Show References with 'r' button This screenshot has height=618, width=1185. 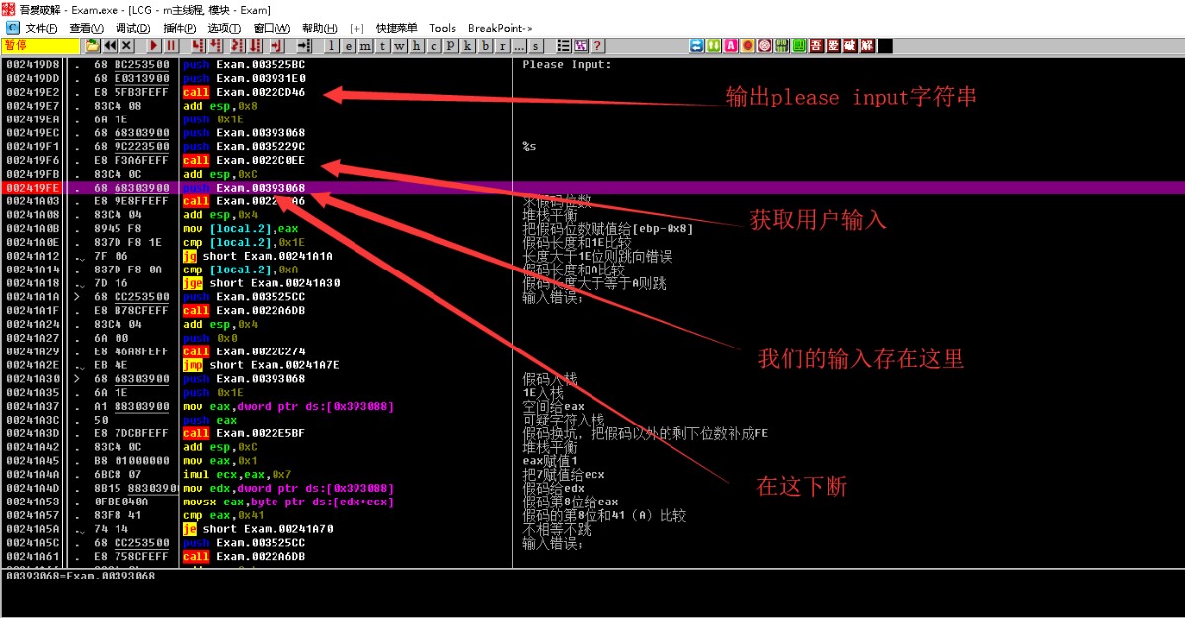click(x=502, y=45)
